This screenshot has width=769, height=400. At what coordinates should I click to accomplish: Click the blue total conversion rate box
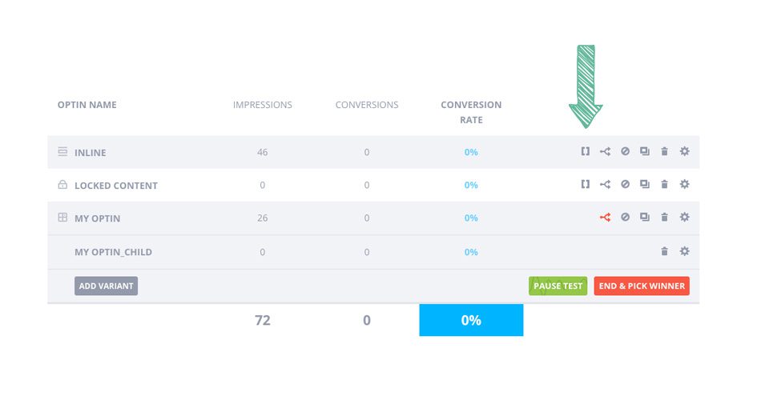tap(471, 320)
